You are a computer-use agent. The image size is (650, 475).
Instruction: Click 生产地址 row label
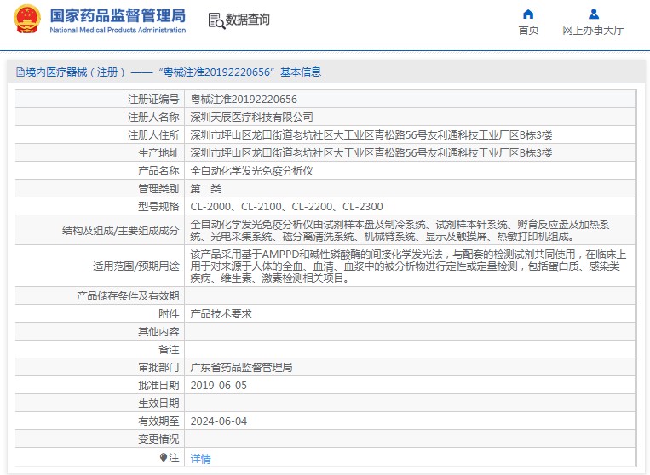158,153
